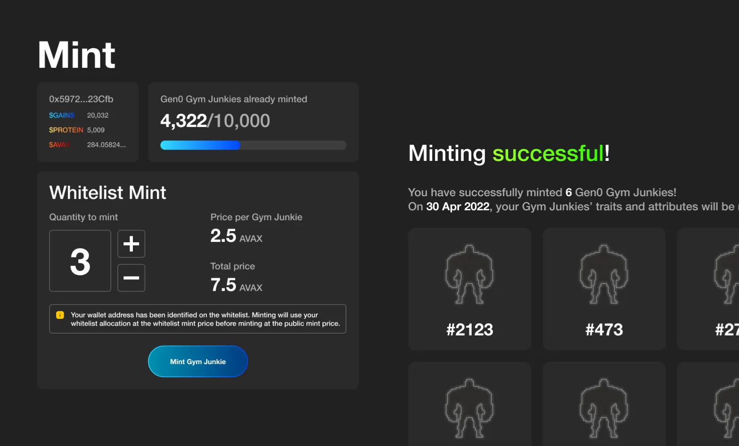The image size is (739, 446).
Task: Click the Gym Junkie silhouette above #473
Action: 604,274
